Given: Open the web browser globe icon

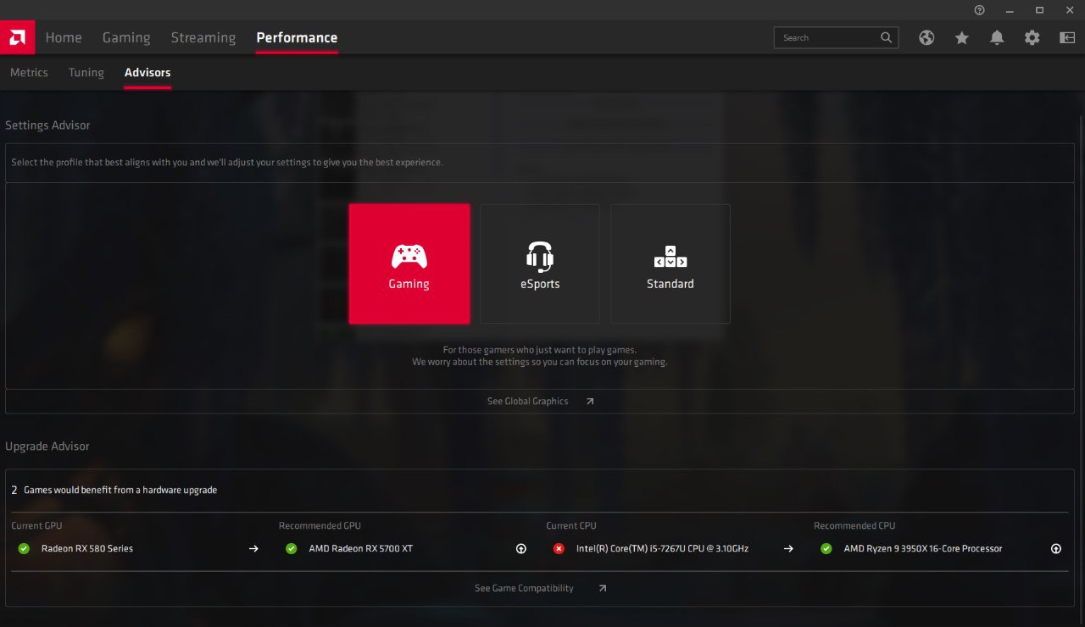Looking at the screenshot, I should pyautogui.click(x=926, y=37).
